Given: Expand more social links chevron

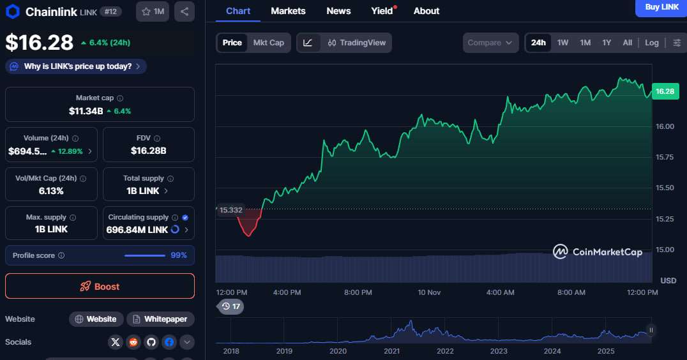Looking at the screenshot, I should [x=186, y=342].
